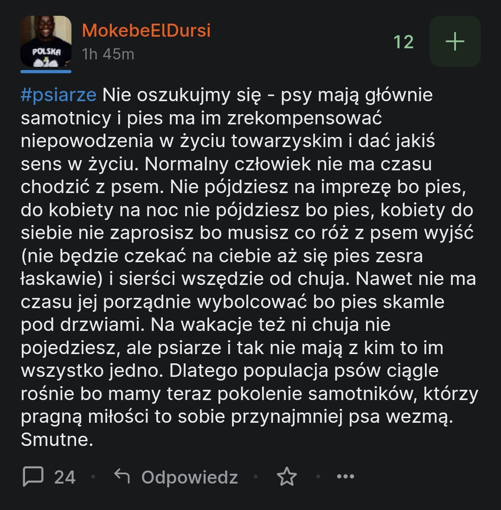Click the word Smutne ending the post
The image size is (501, 510).
[57, 440]
